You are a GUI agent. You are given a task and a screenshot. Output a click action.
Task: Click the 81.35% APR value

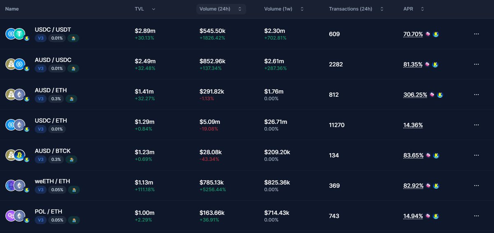pos(413,65)
